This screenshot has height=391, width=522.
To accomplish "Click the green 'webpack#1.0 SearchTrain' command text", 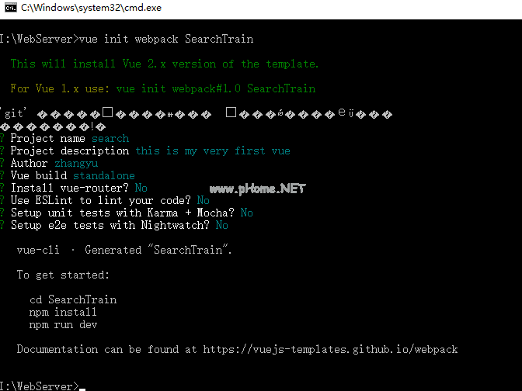I will 244,88.
